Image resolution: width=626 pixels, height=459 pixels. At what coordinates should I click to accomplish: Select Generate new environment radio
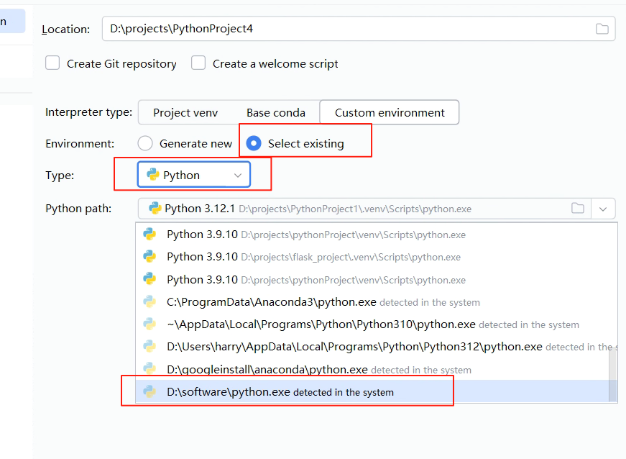(x=145, y=143)
